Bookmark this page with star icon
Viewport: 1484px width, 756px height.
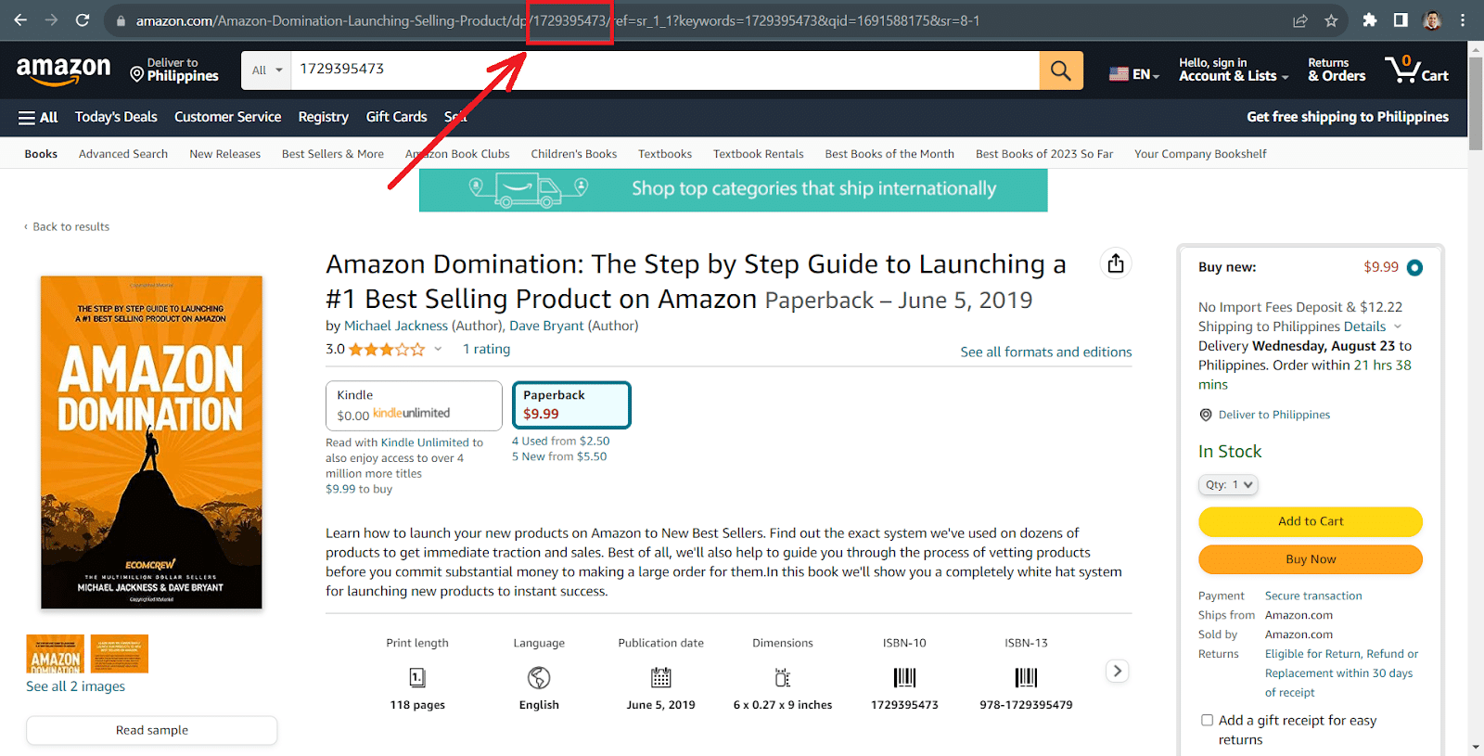(1331, 20)
